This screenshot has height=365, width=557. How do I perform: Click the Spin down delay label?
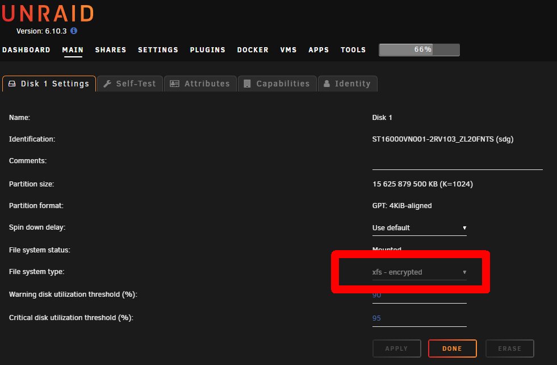[37, 227]
